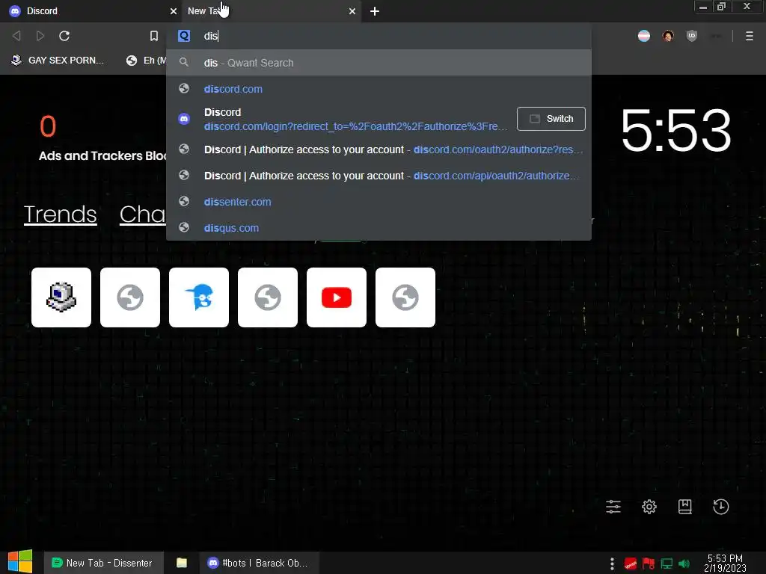The image size is (766, 574).
Task: Select the New Tab browser tab
Action: coord(271,11)
